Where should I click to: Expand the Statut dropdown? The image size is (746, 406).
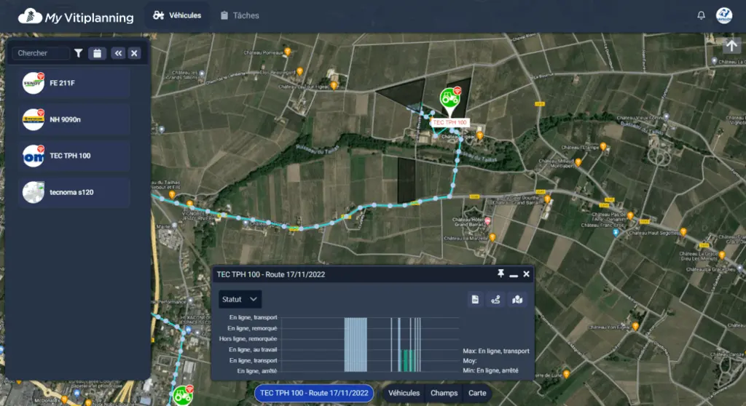pos(240,299)
